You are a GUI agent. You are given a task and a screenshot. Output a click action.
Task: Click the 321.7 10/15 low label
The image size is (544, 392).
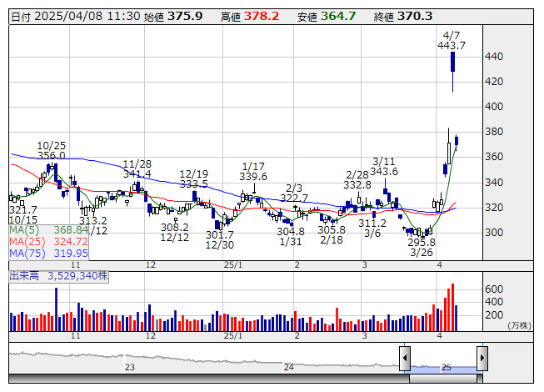tap(22, 215)
